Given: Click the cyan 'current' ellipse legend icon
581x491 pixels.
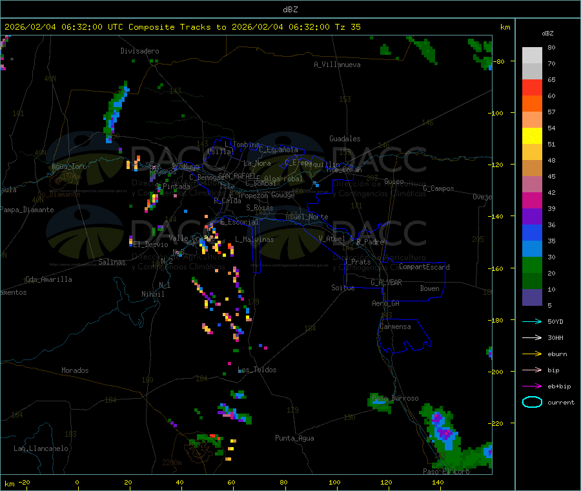Looking at the screenshot, I should coord(532,402).
